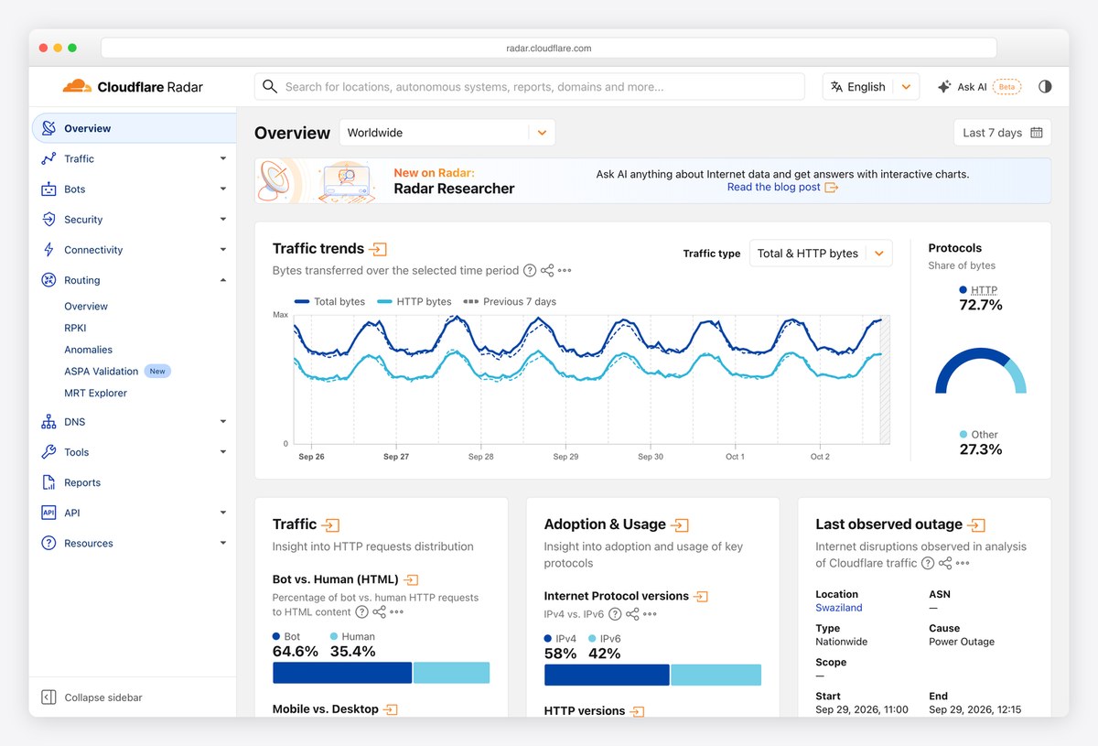The height and width of the screenshot is (746, 1098).
Task: Open the Traffic type dropdown
Action: (x=821, y=254)
